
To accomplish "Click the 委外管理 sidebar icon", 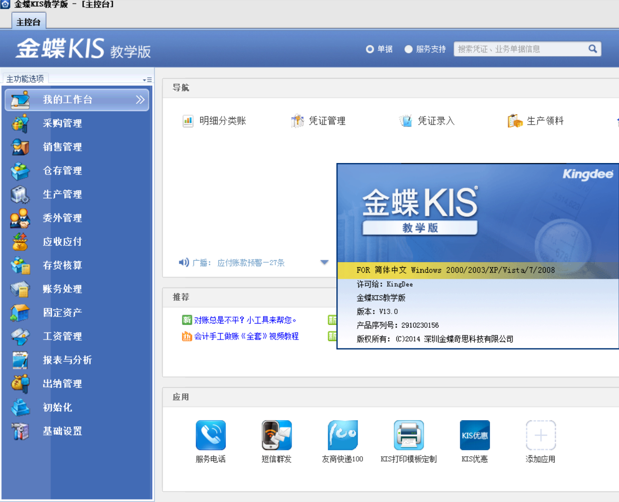I will tap(20, 218).
